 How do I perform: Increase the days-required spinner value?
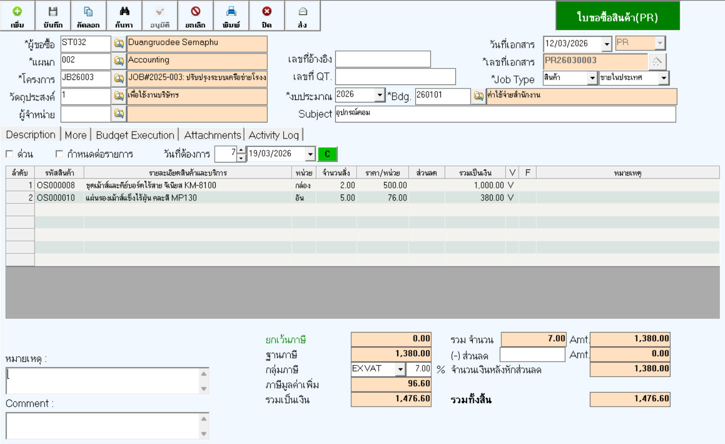[x=241, y=150]
